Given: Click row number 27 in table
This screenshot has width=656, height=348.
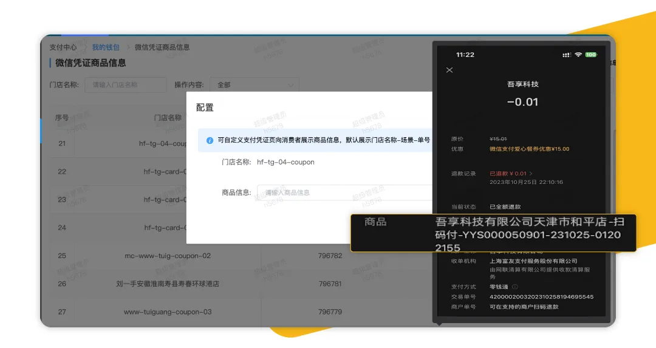Looking at the screenshot, I should 62,312.
